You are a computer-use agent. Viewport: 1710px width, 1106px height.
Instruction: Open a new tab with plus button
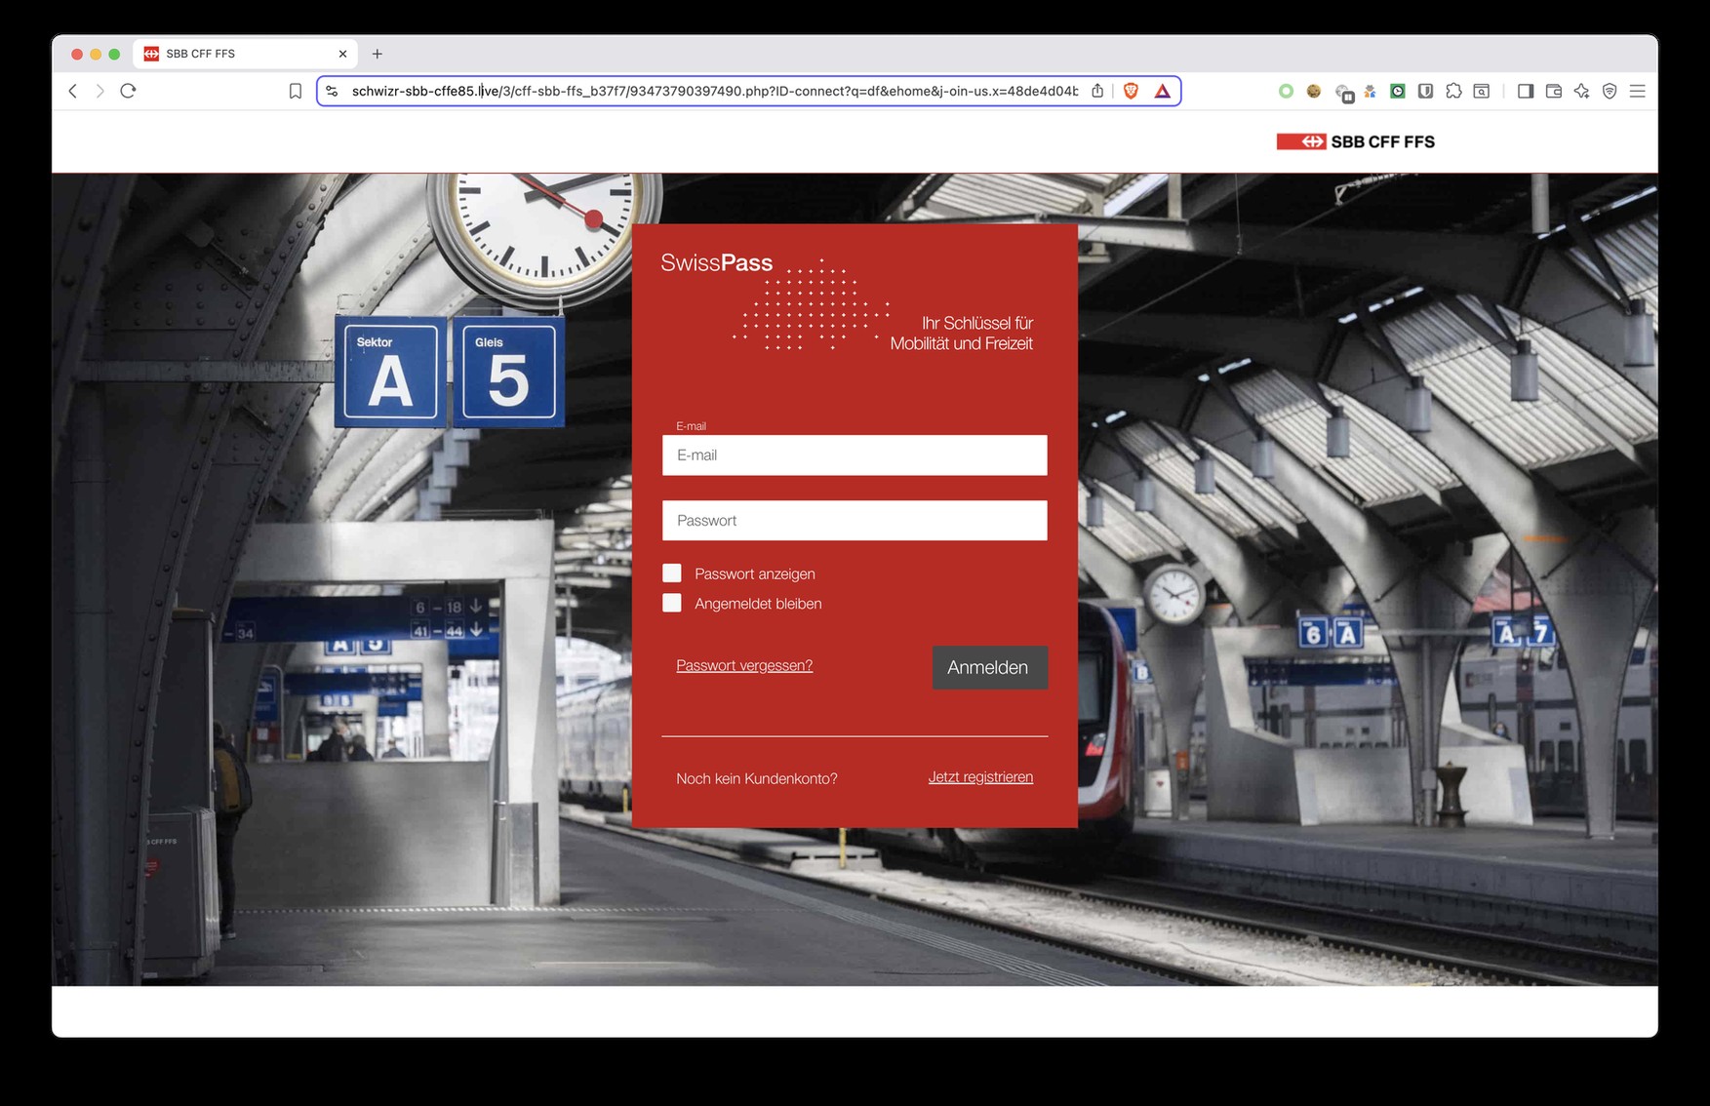coord(378,54)
